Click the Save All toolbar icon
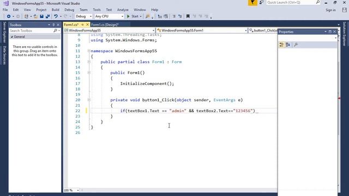 47,16
